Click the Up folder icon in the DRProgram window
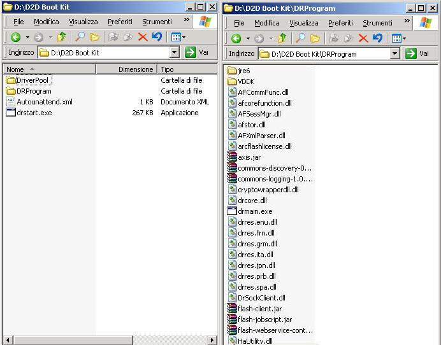The image size is (441, 345). pos(282,38)
